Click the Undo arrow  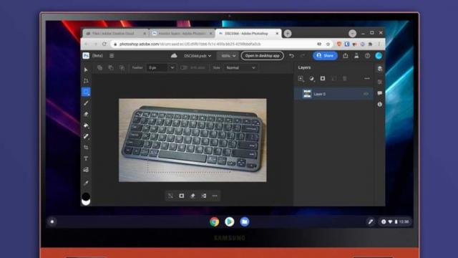tap(291, 56)
